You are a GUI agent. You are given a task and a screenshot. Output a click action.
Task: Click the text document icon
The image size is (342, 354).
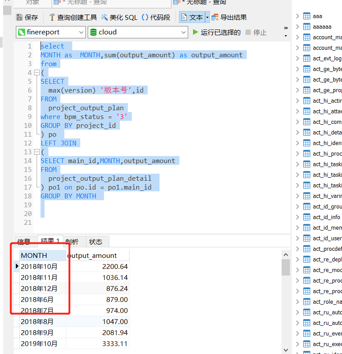coord(184,17)
